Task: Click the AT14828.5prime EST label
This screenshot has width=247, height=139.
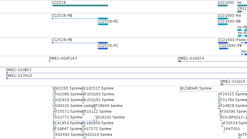Action: pyautogui.click(x=232, y=106)
